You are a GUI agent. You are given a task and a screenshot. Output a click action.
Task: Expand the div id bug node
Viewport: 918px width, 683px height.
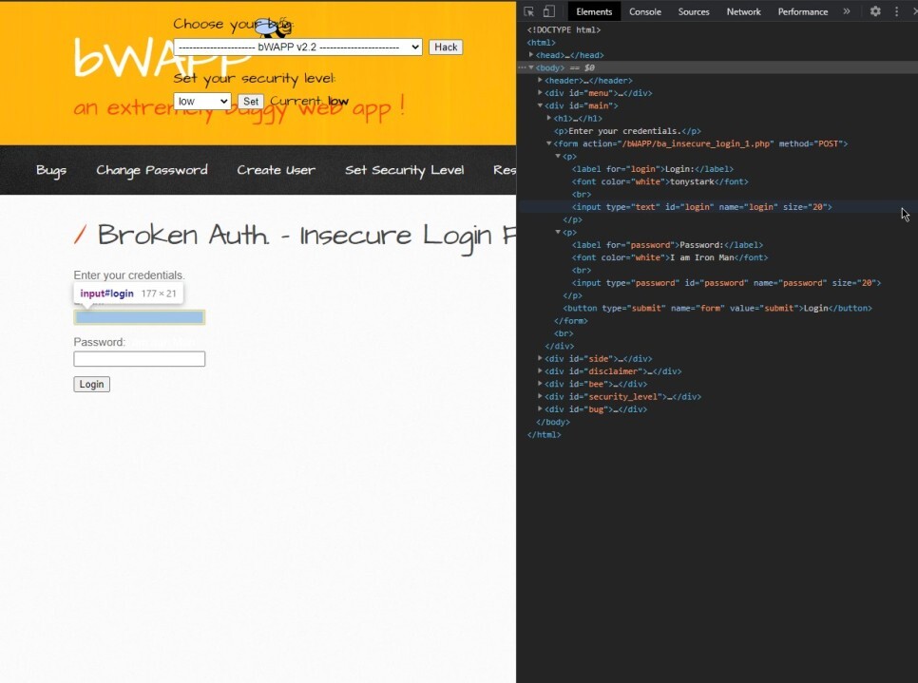(x=540, y=409)
